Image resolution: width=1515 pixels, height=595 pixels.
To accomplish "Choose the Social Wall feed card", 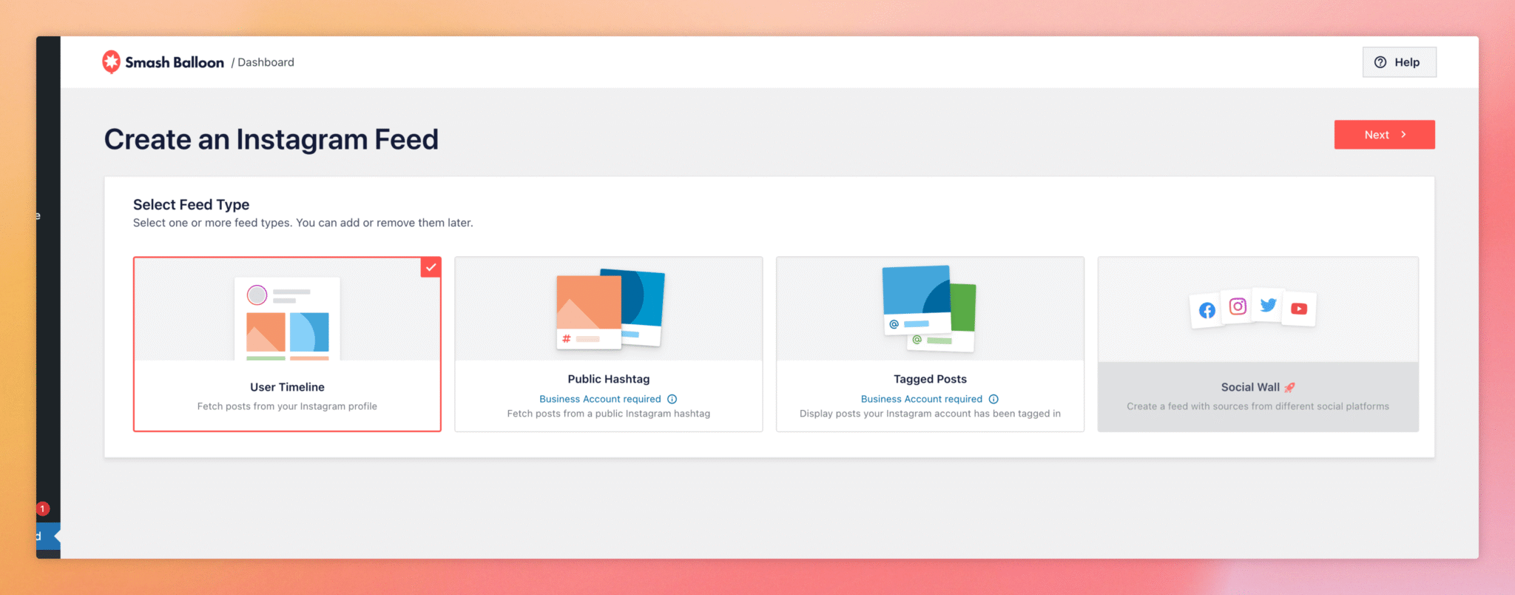I will coord(1258,344).
